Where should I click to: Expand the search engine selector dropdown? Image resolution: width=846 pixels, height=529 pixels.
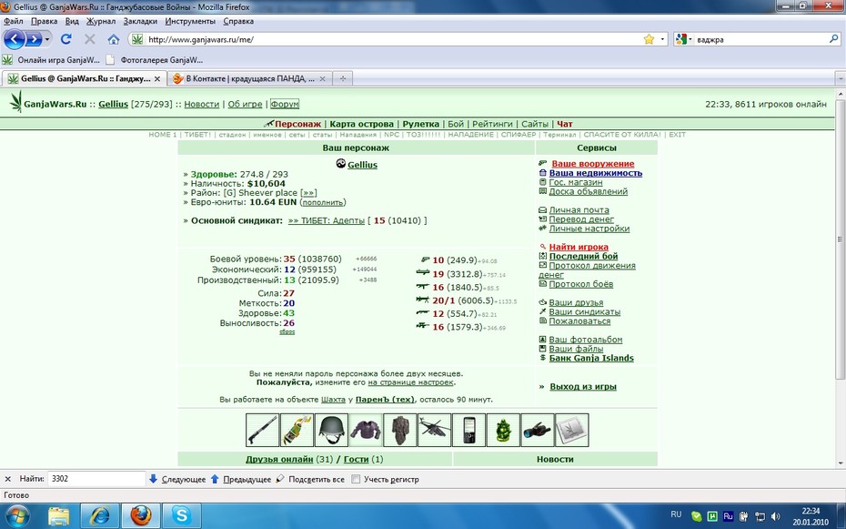(683, 39)
